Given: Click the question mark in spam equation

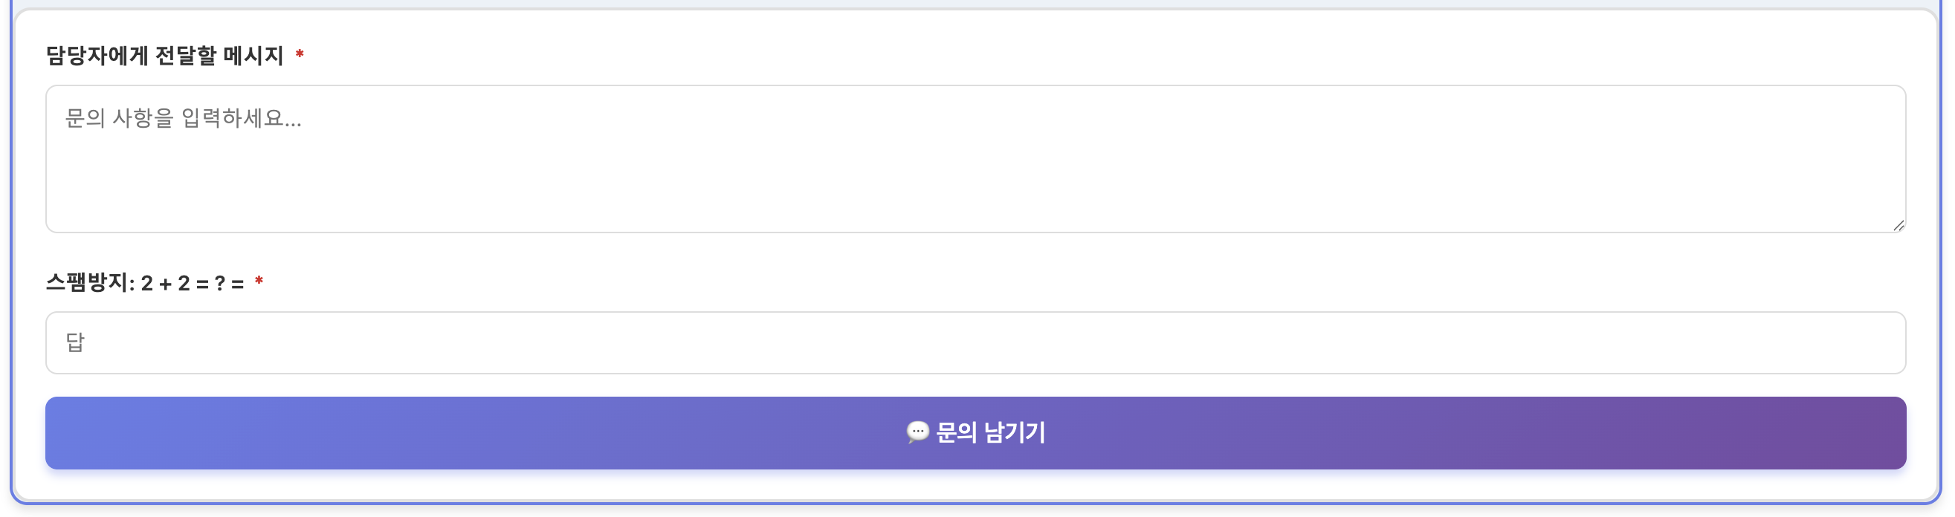Looking at the screenshot, I should tap(219, 284).
